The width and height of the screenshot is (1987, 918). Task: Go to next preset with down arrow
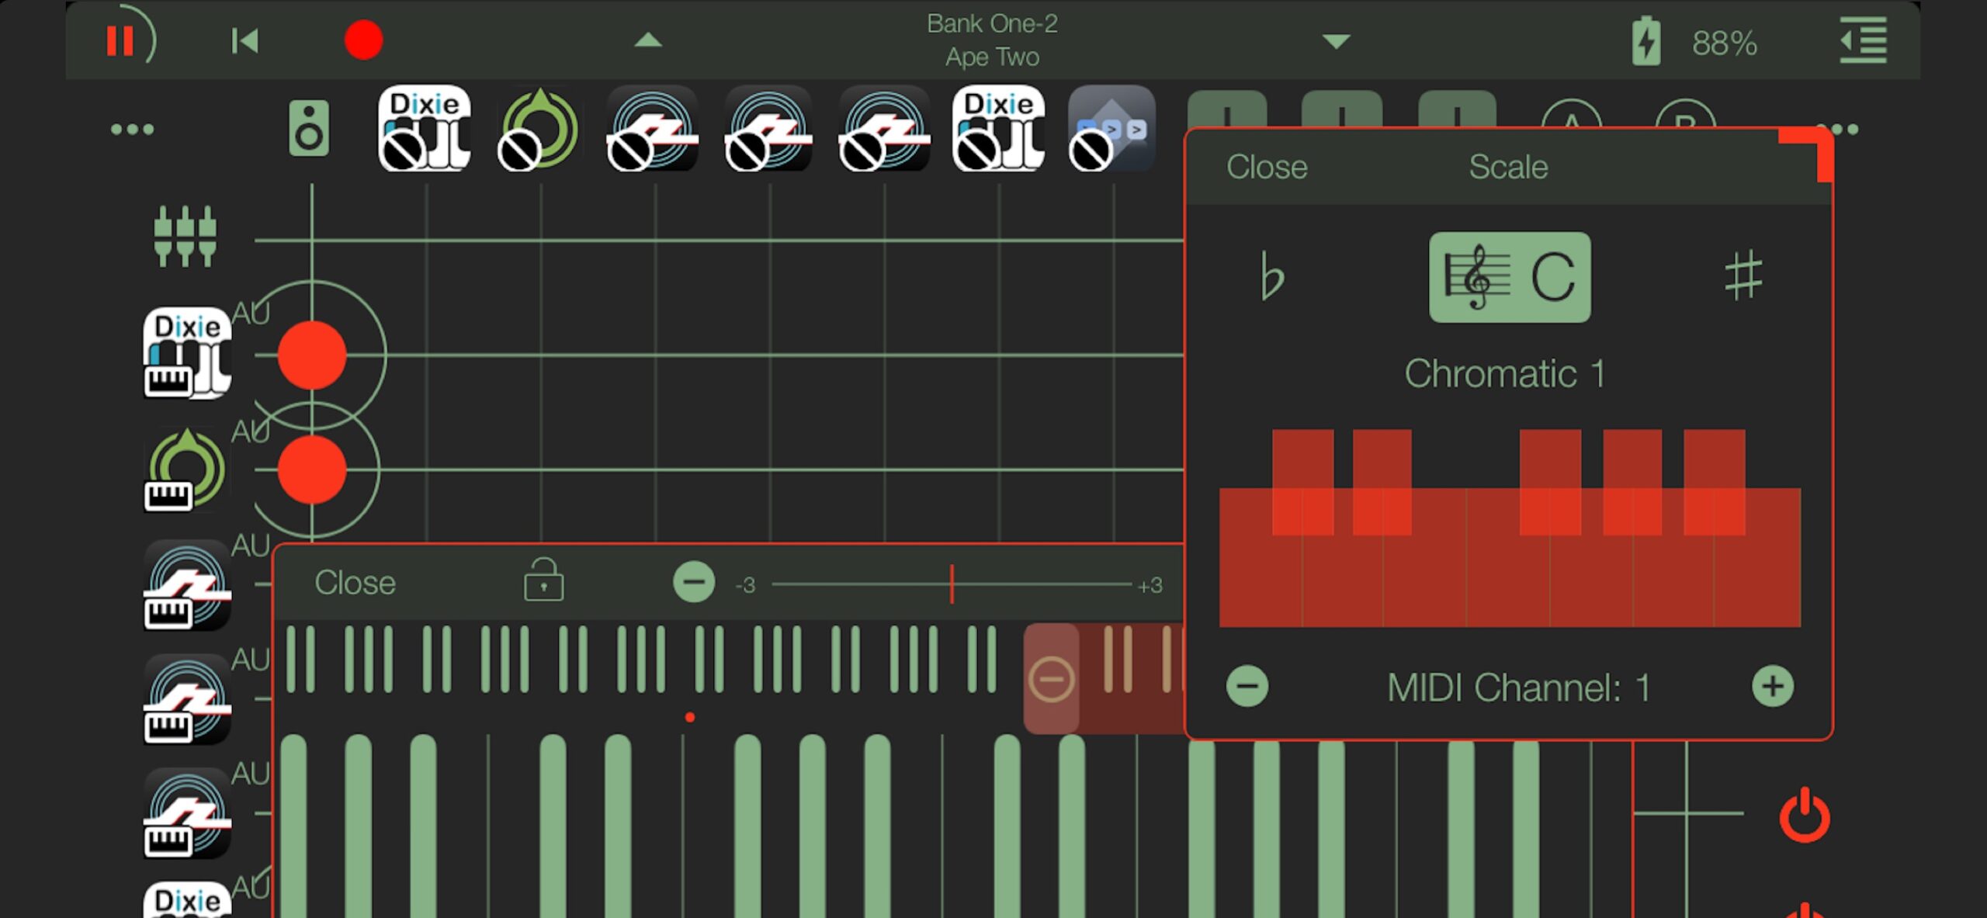pyautogui.click(x=1336, y=41)
